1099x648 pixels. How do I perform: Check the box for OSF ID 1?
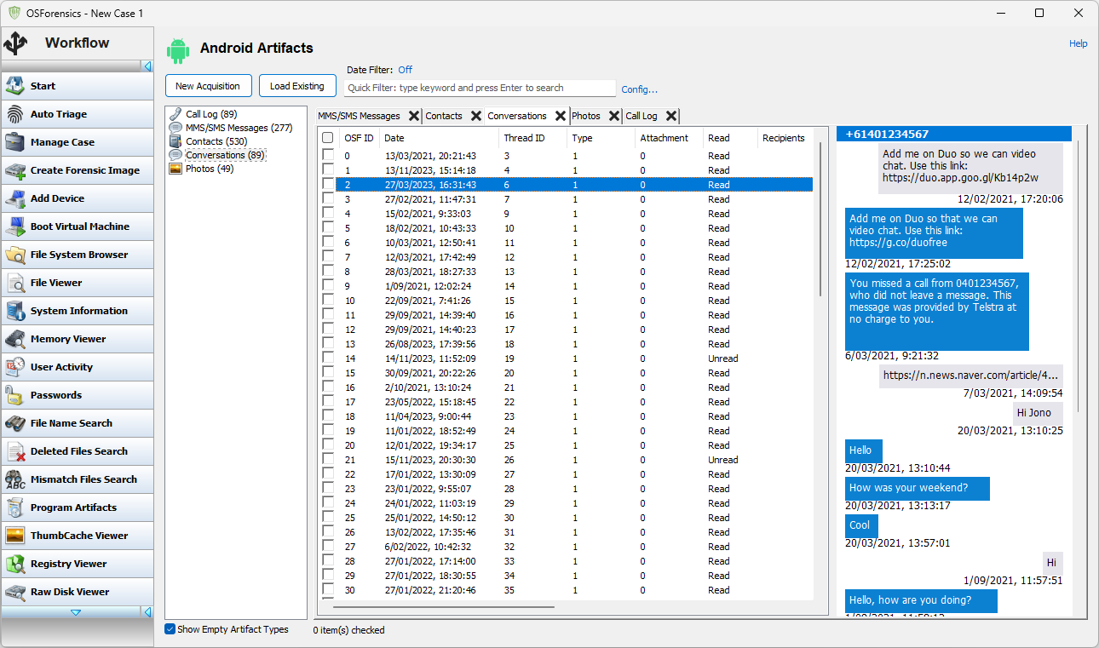328,170
